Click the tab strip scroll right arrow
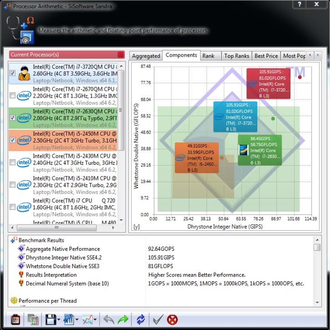 (x=318, y=55)
